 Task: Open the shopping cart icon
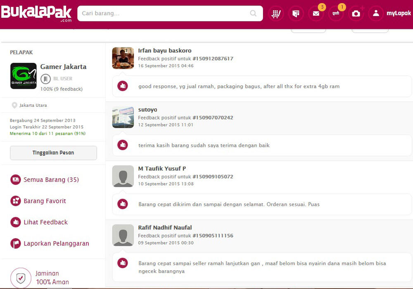click(276, 14)
